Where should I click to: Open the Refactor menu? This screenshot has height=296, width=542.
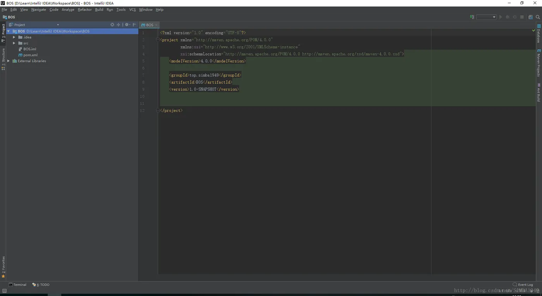(85, 10)
